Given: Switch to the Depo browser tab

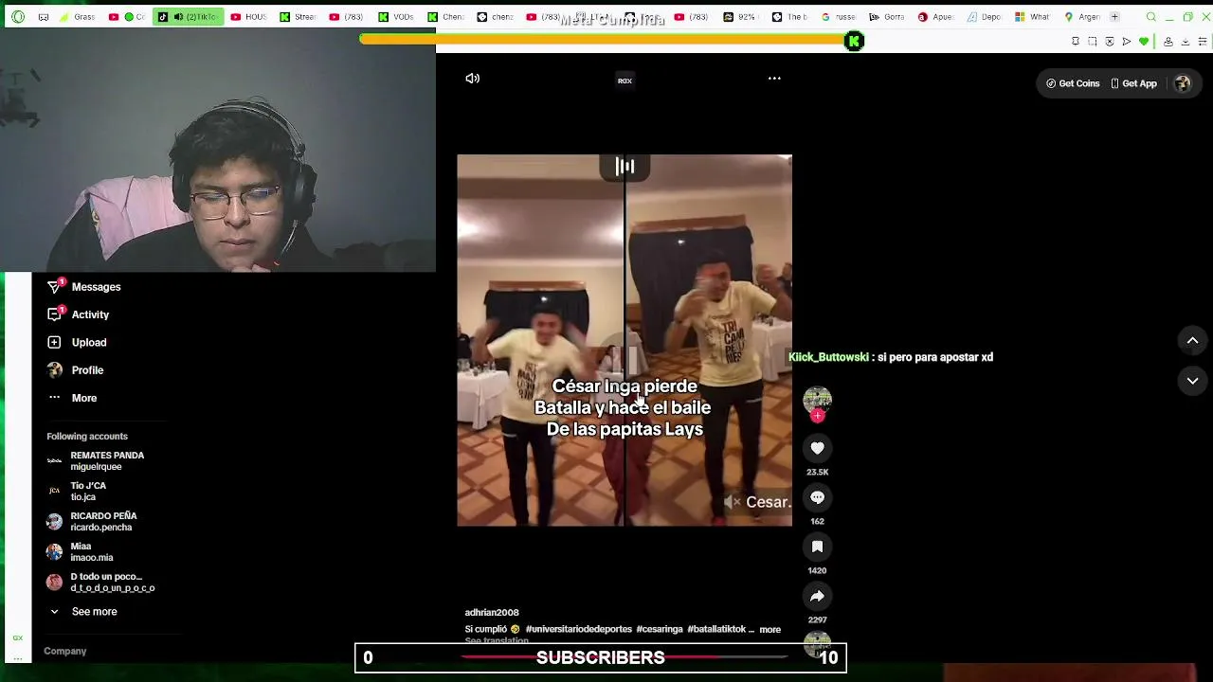Looking at the screenshot, I should coord(986,17).
